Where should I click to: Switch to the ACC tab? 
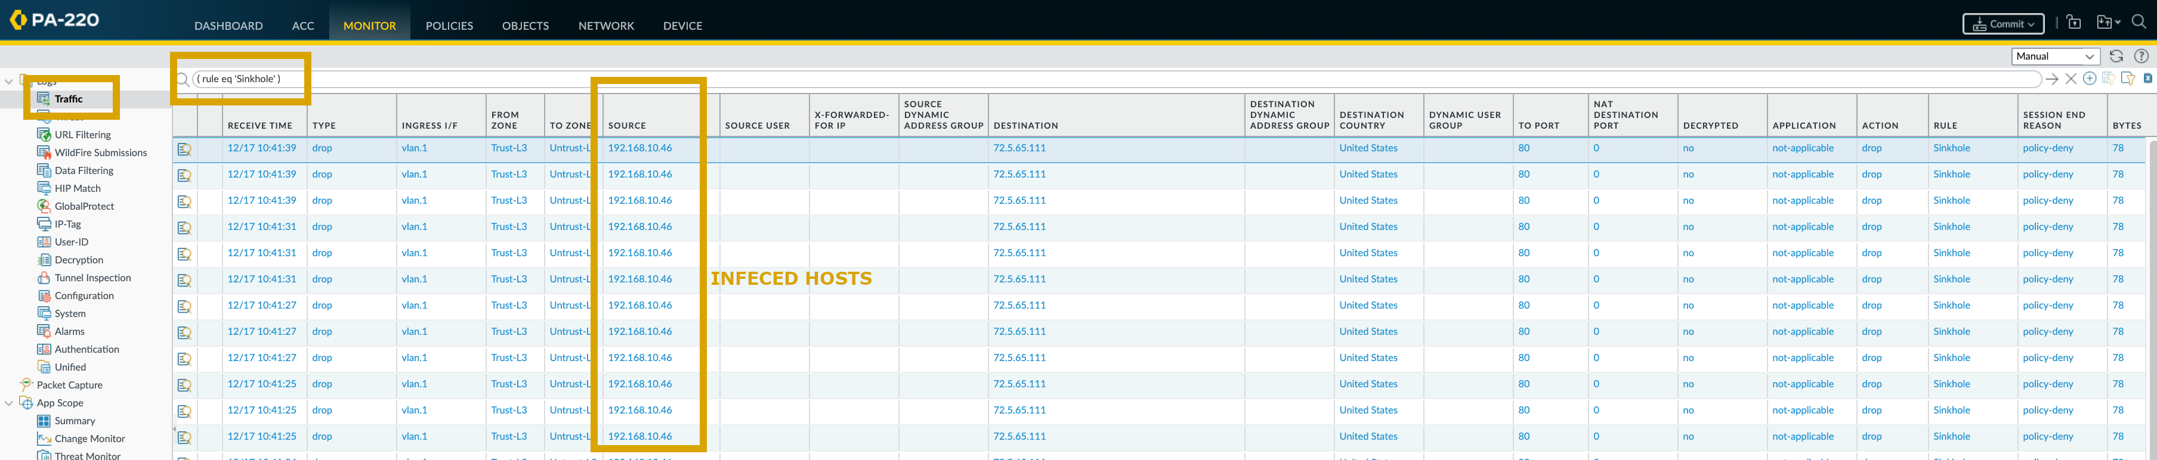[303, 26]
